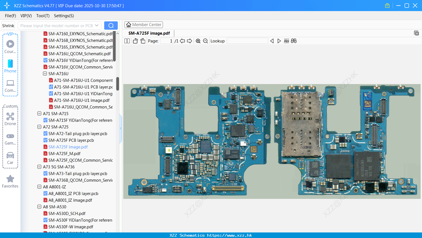
Task: Go to previous page arrow
Action: pos(182,41)
